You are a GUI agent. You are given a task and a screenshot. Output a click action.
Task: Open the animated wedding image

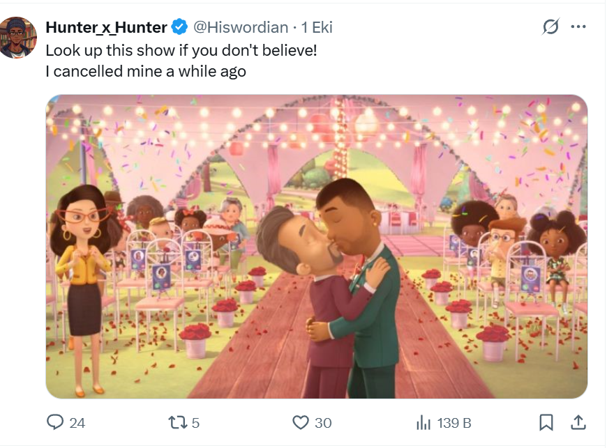tap(317, 247)
